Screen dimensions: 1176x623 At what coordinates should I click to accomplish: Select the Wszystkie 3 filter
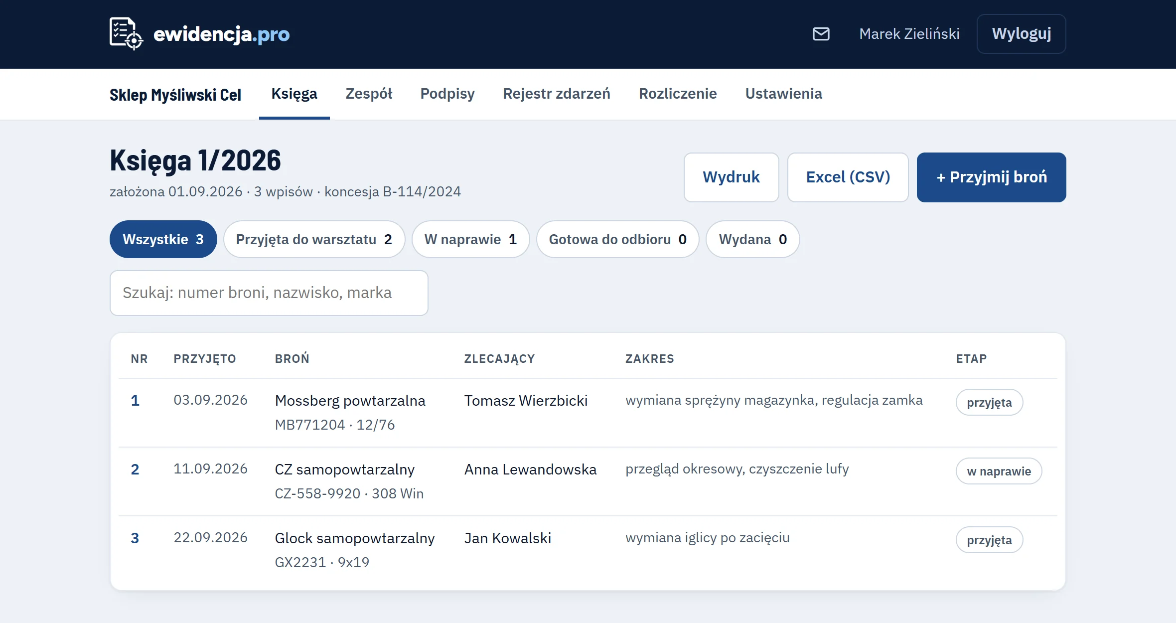[163, 239]
